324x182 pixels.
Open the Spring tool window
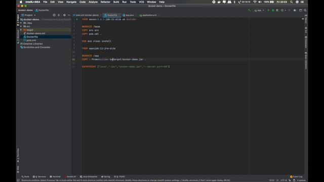point(106,176)
